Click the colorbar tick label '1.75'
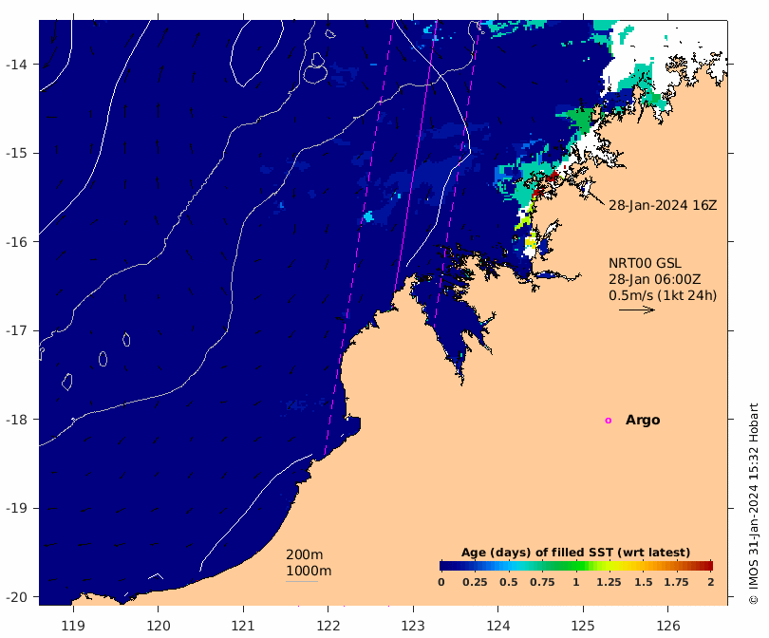This screenshot has height=638, width=769. [x=676, y=582]
